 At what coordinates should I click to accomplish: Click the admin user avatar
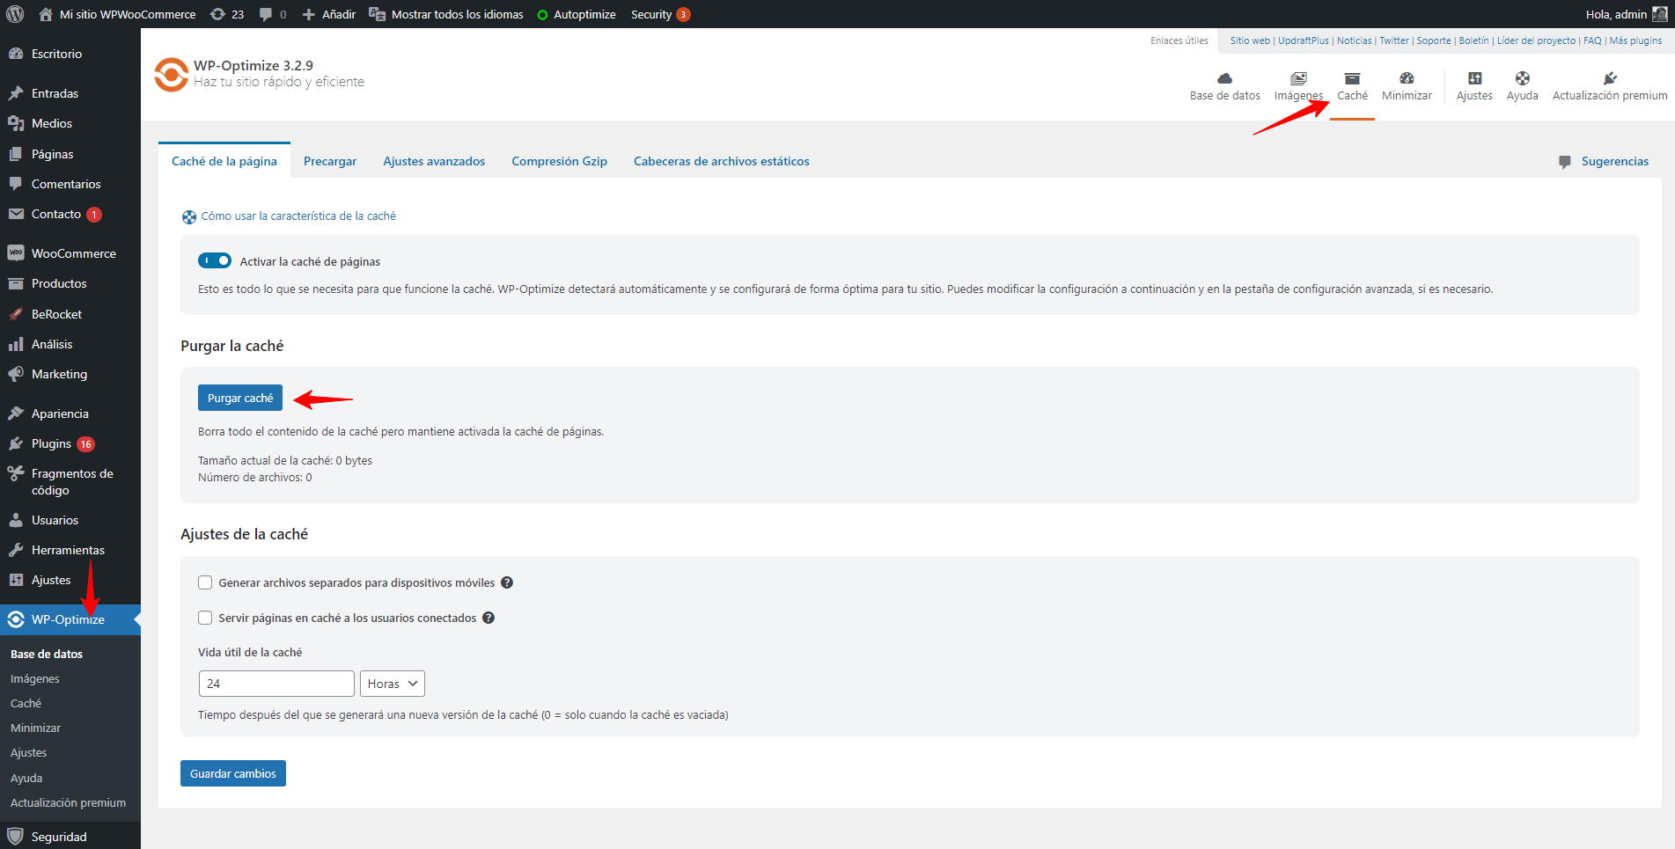click(x=1659, y=14)
